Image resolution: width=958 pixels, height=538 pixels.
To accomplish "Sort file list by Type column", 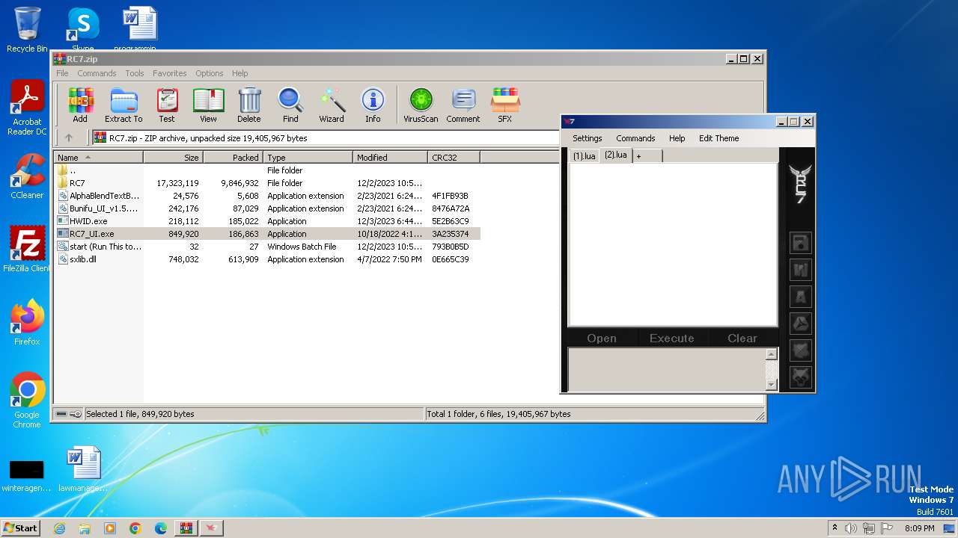I will (308, 157).
